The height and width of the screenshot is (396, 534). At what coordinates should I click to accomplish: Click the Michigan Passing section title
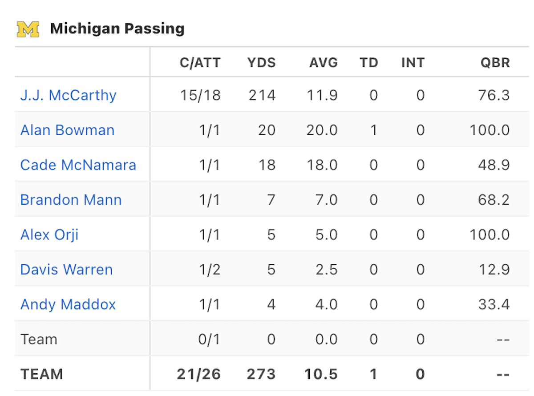click(x=117, y=29)
